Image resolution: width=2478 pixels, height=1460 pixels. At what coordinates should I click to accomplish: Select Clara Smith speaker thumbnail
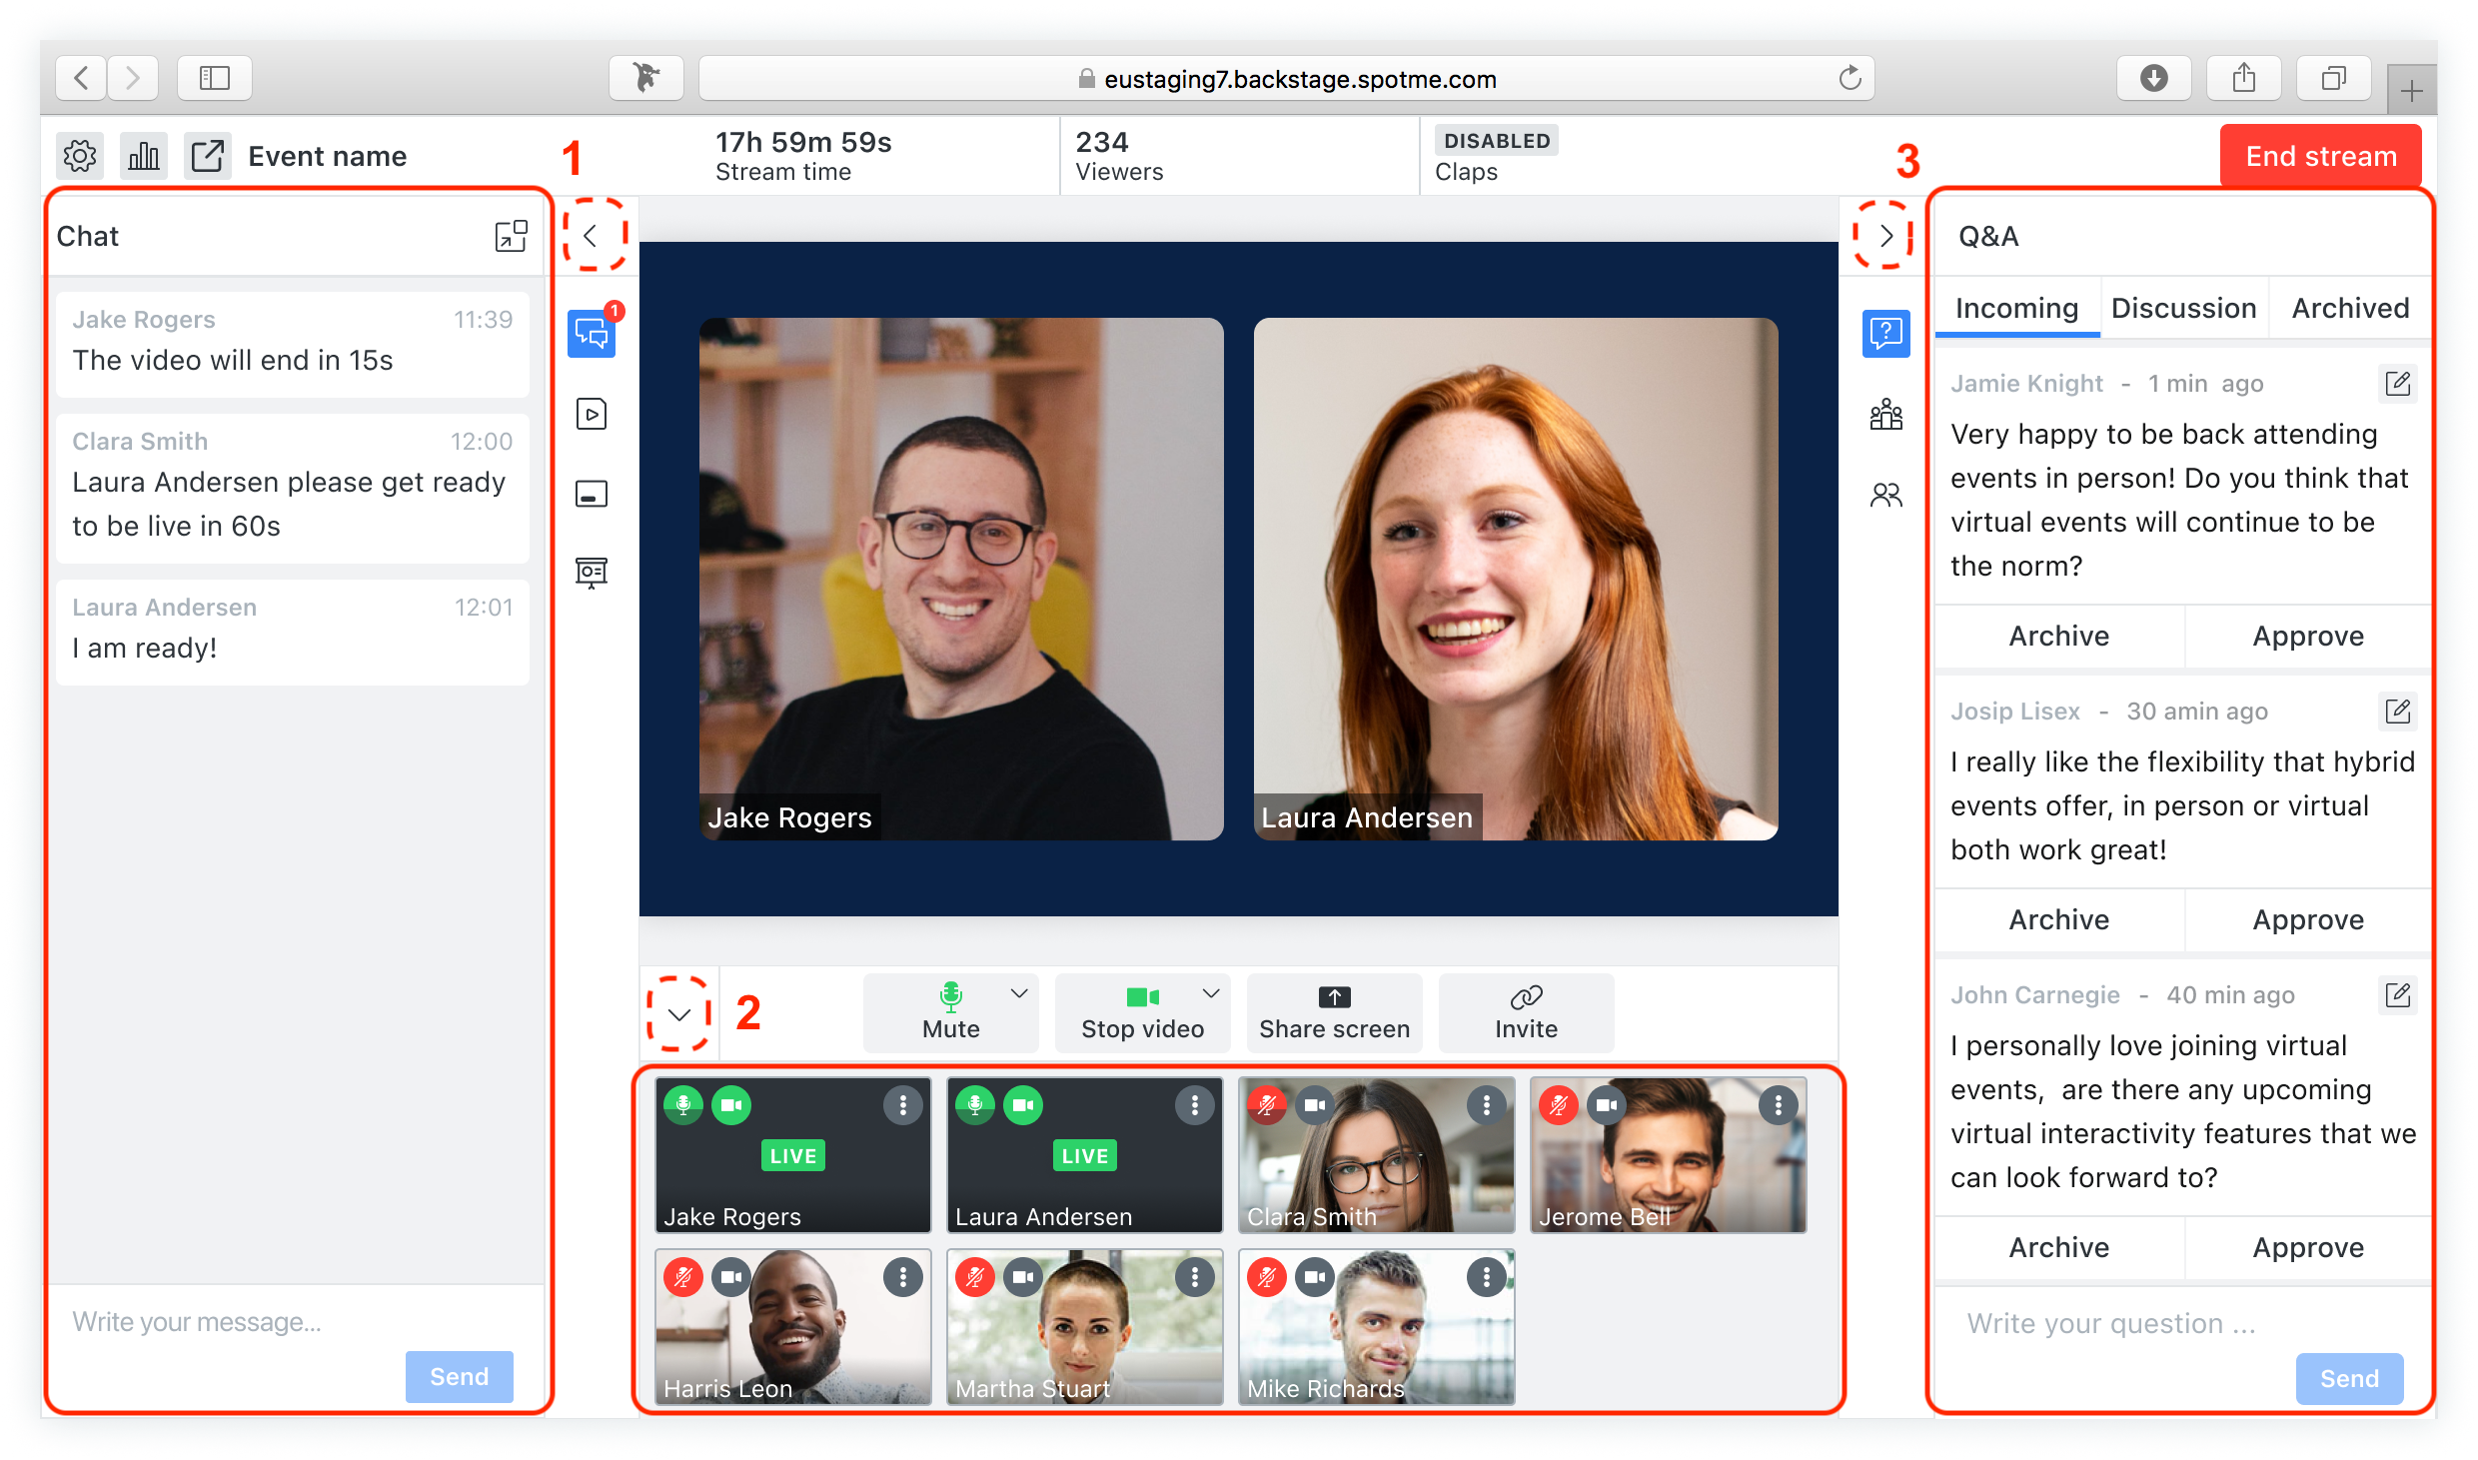(1377, 1155)
